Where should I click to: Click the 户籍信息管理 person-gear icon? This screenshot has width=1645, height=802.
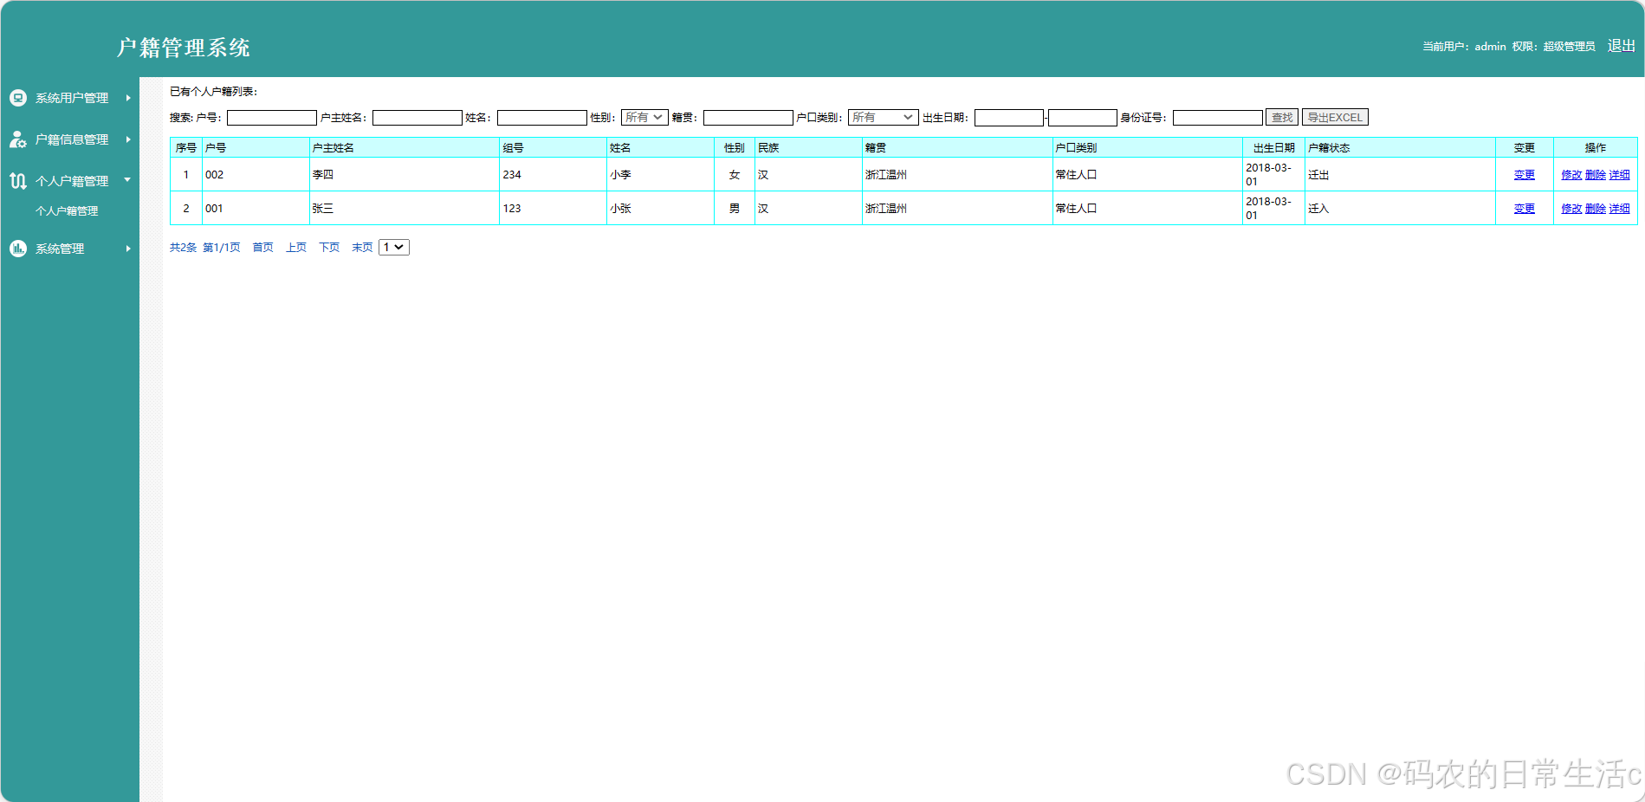pyautogui.click(x=17, y=139)
